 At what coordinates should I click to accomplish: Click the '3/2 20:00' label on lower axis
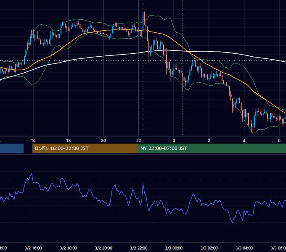103,248
